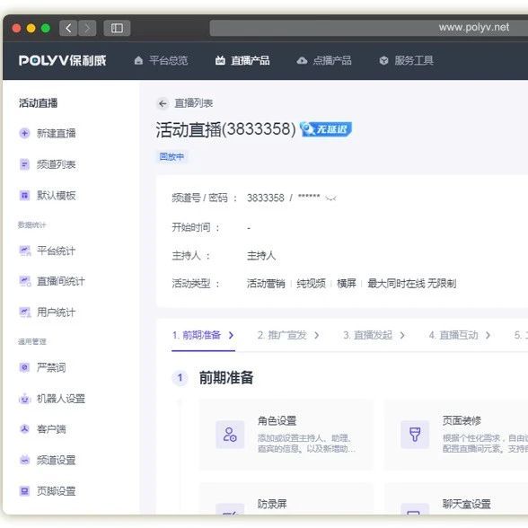Open 用户统计 sidebar entry
The width and height of the screenshot is (528, 528).
pyautogui.click(x=57, y=312)
